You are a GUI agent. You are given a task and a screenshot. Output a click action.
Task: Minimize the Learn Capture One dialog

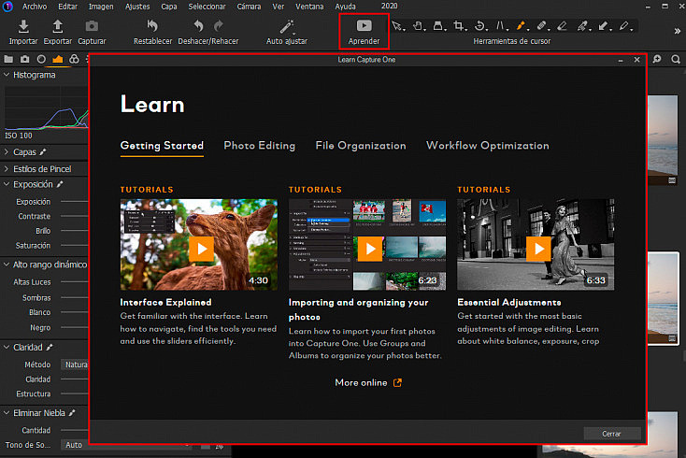coord(621,60)
